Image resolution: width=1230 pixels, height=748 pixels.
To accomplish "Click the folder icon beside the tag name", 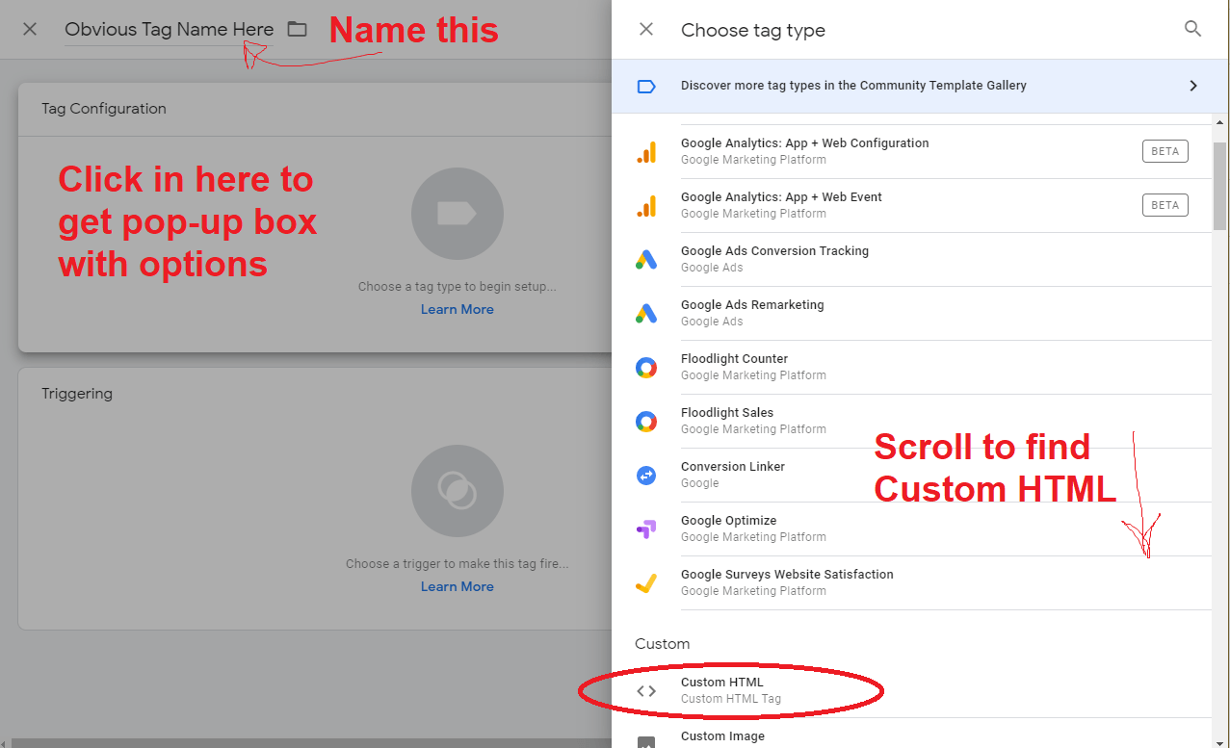I will pyautogui.click(x=296, y=29).
